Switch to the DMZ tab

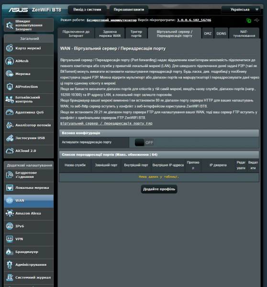tap(208, 33)
